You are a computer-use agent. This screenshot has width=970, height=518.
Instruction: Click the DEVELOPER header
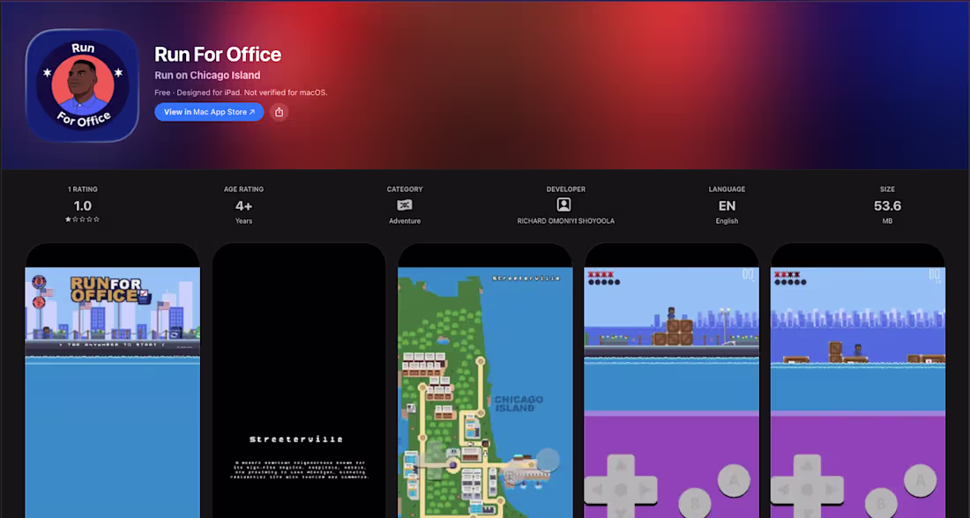(x=565, y=189)
